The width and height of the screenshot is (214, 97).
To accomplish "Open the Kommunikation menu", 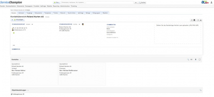I will pos(11,6).
